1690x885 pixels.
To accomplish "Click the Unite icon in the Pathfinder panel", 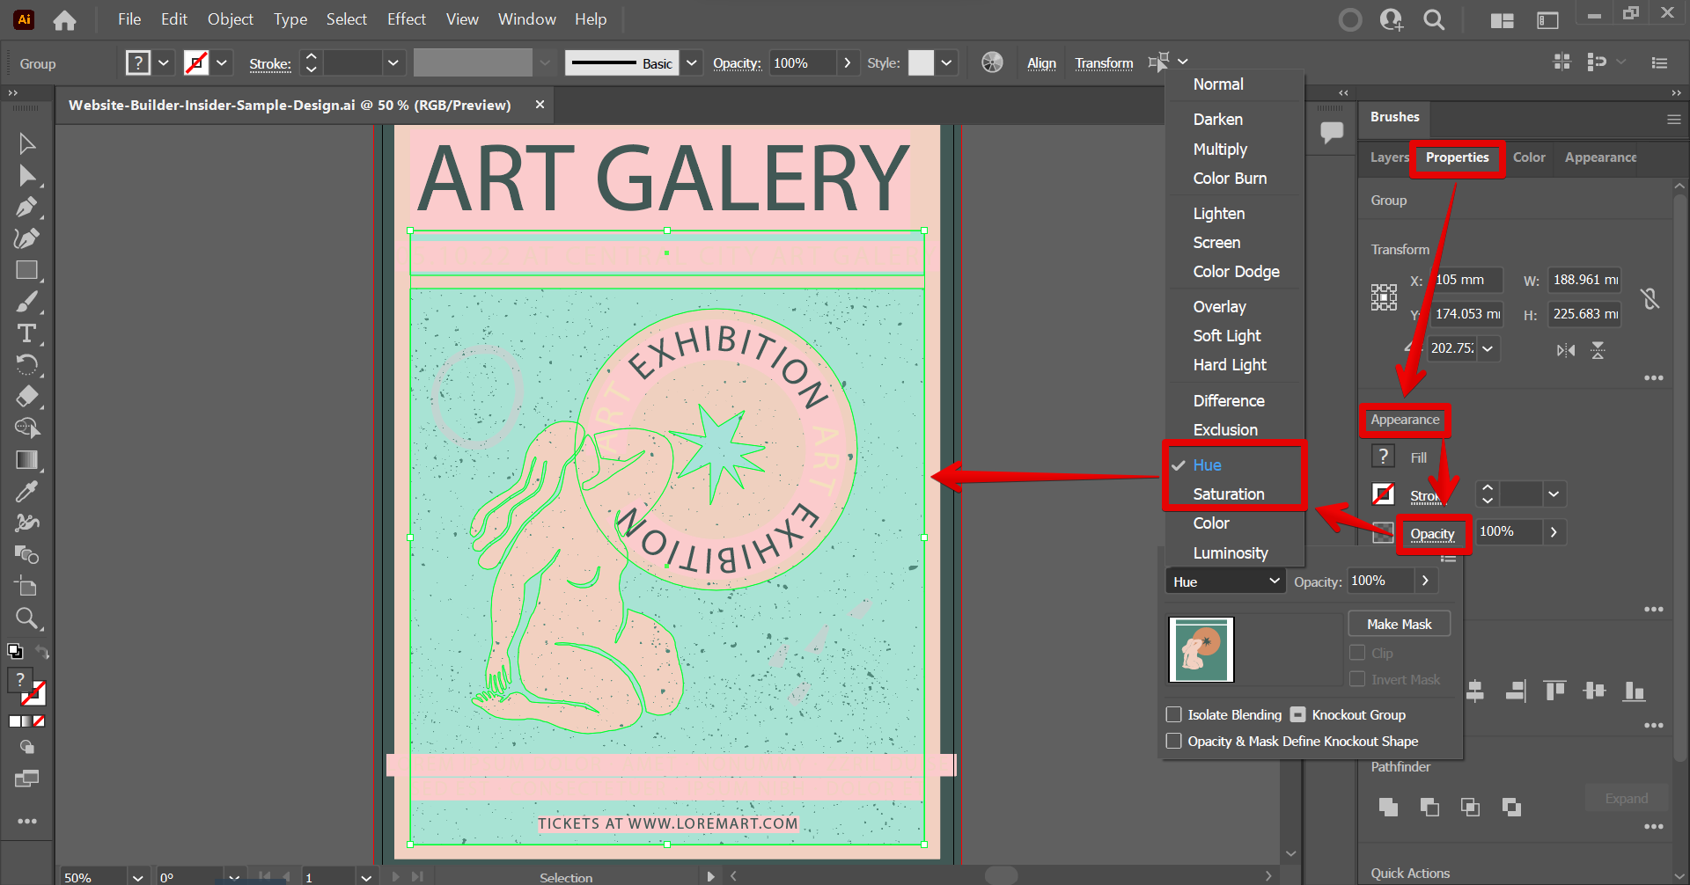I will point(1388,807).
